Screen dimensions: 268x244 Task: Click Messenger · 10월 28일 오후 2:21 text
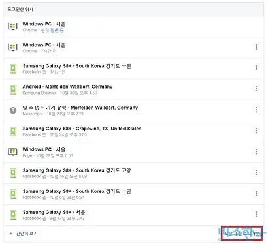point(53,114)
